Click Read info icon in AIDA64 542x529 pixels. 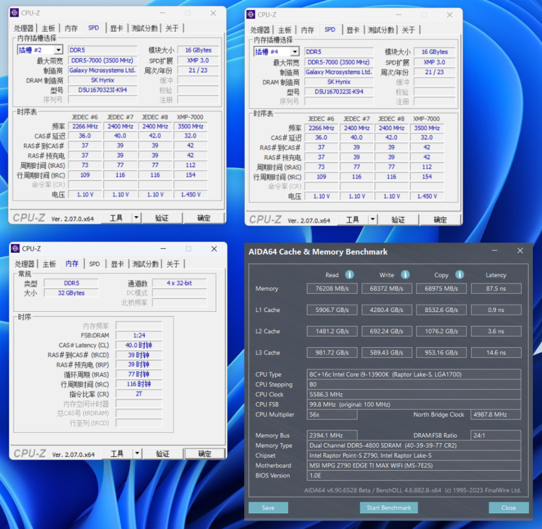click(349, 275)
